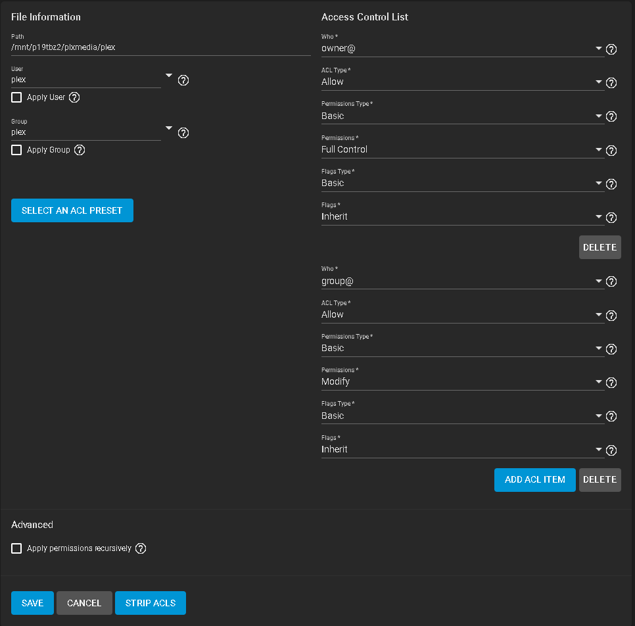The height and width of the screenshot is (626, 635).
Task: Open Flags Type dropdown for group@ entry
Action: (x=463, y=416)
